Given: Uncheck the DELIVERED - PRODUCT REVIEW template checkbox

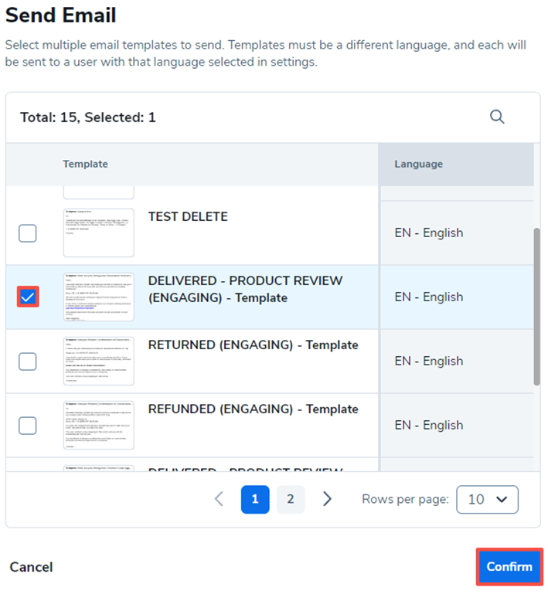Looking at the screenshot, I should [x=27, y=297].
